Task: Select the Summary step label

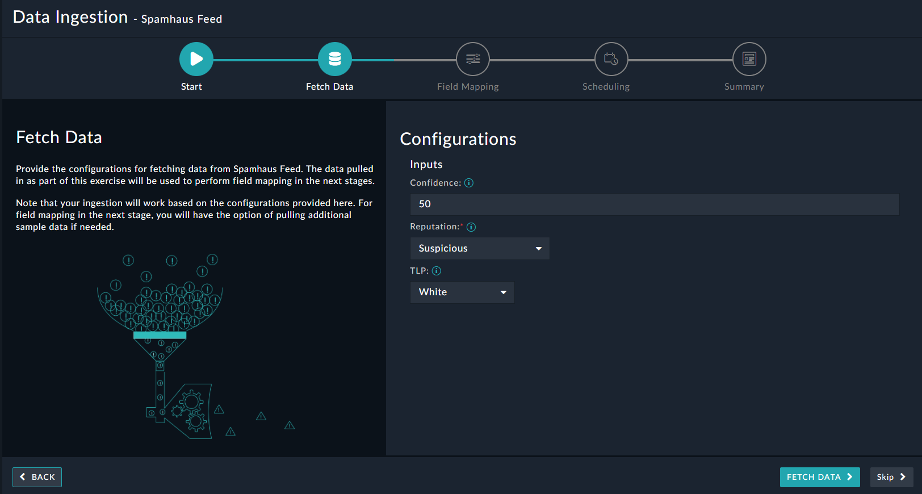Action: [744, 87]
